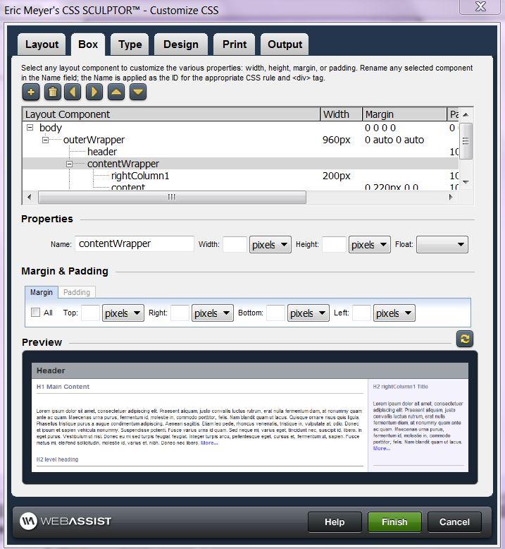Viewport: 505px width, 549px height.
Task: Close the Customize CSS dialog
Action: (x=480, y=6)
